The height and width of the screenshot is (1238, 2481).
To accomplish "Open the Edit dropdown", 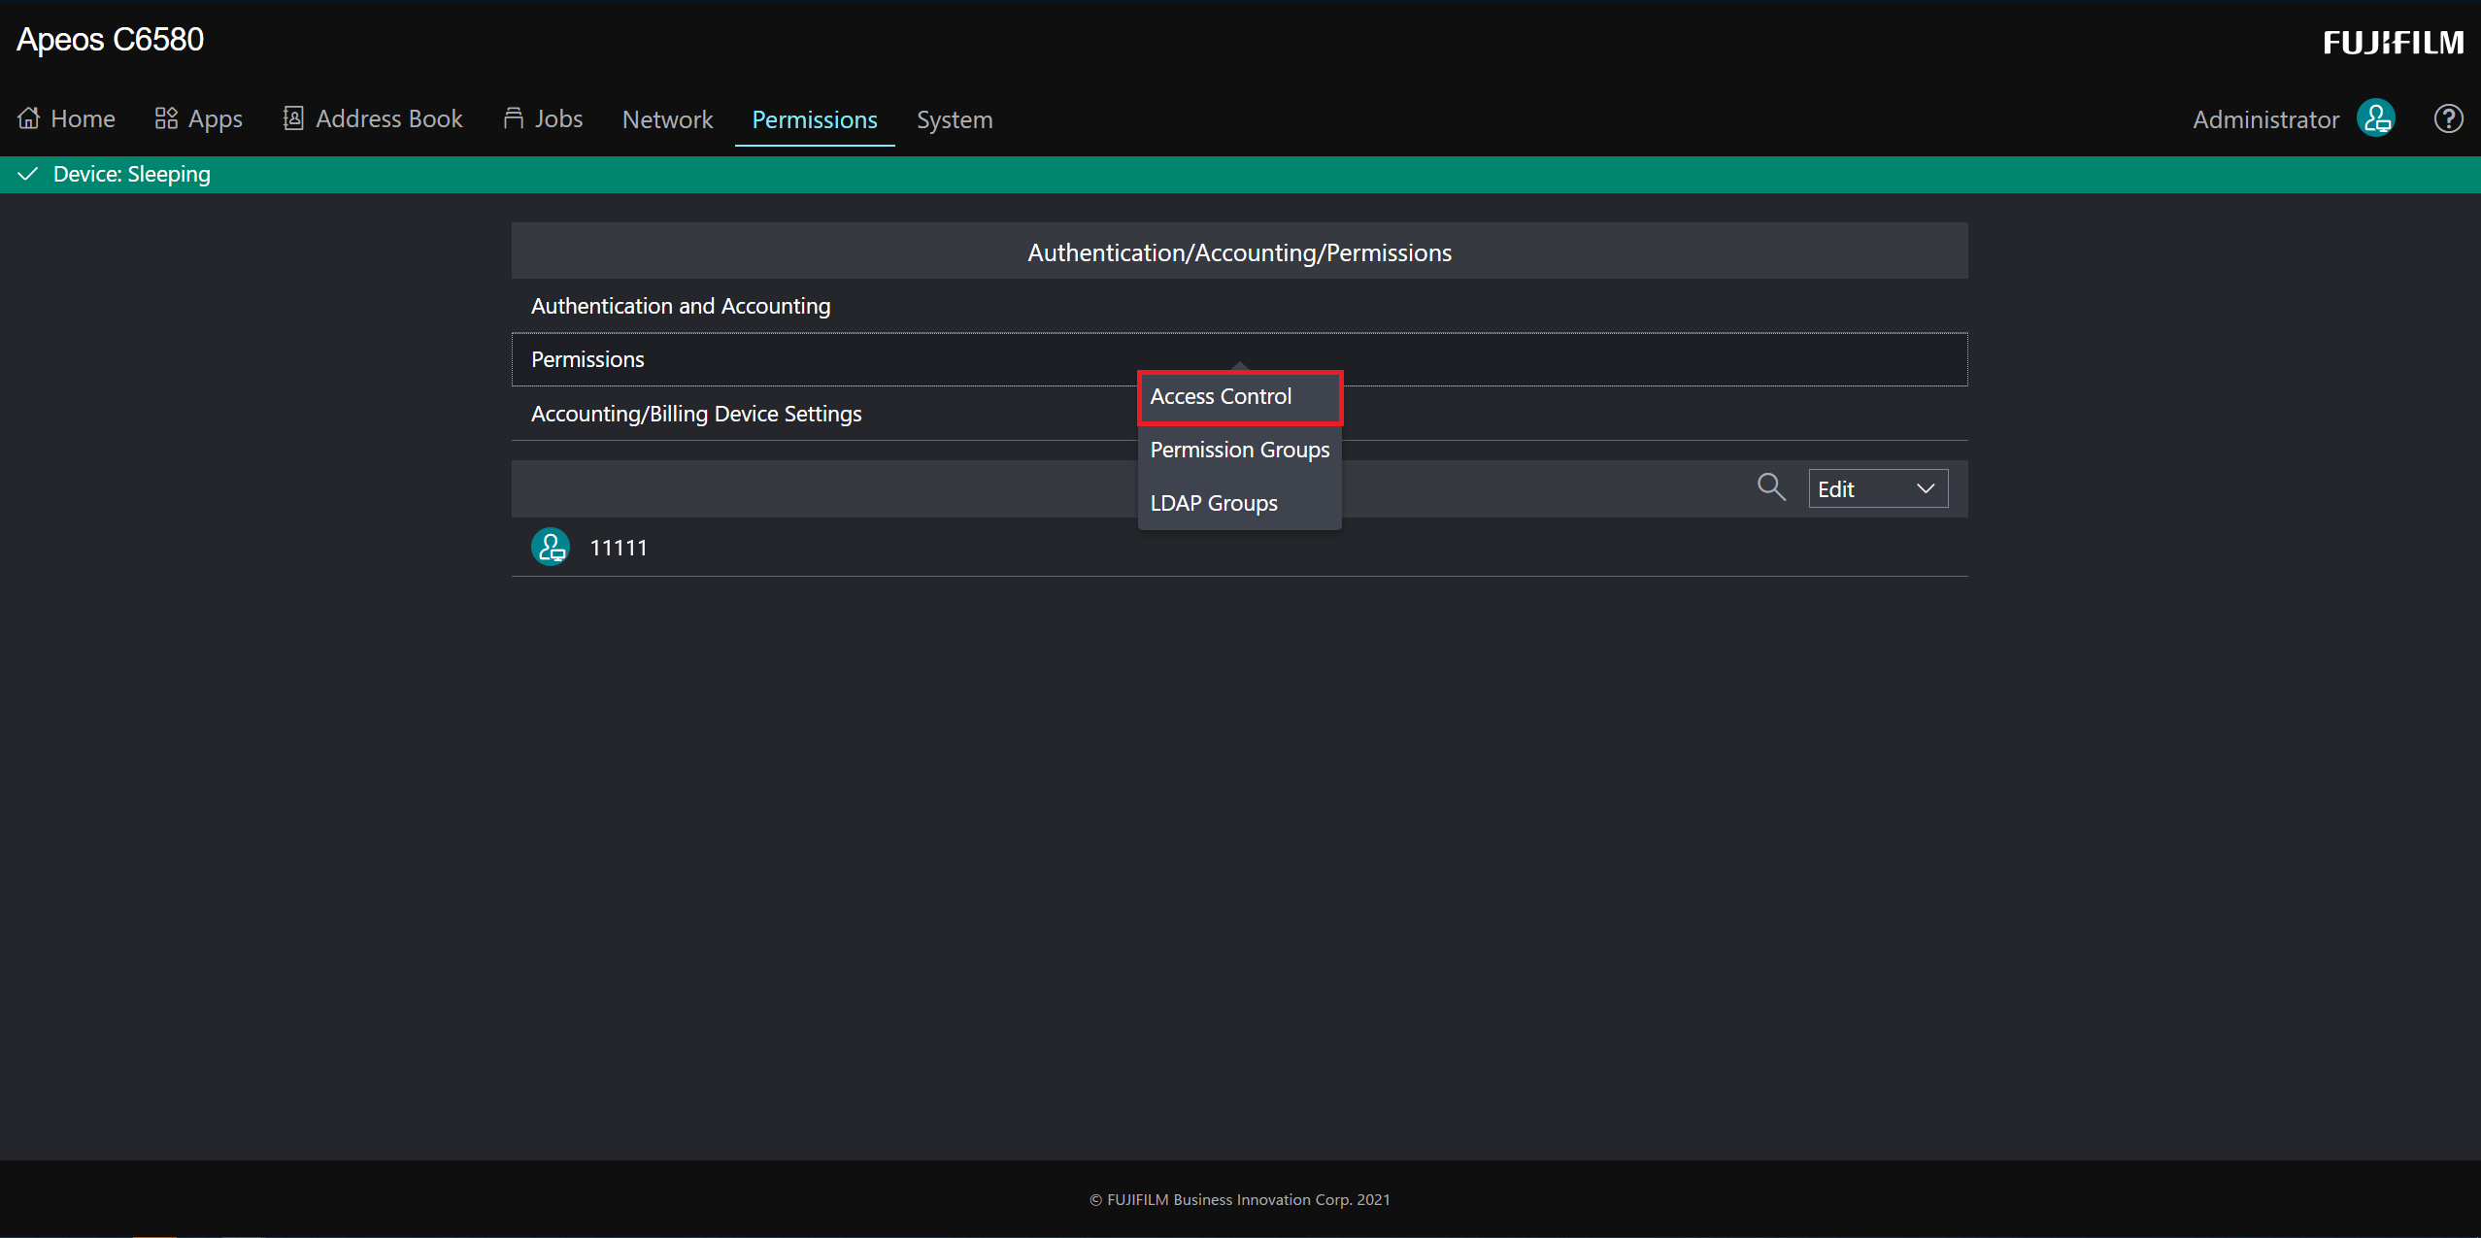I will click(1877, 488).
